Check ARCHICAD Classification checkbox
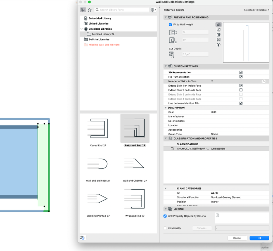This screenshot has width=273, height=251. point(172,149)
